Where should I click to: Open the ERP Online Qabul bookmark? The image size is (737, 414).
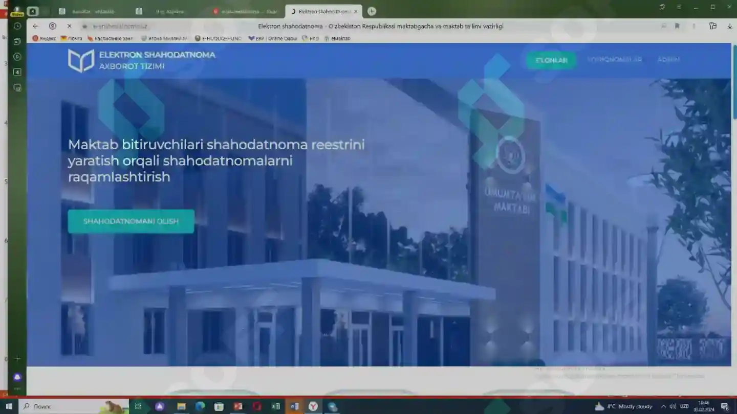point(273,38)
